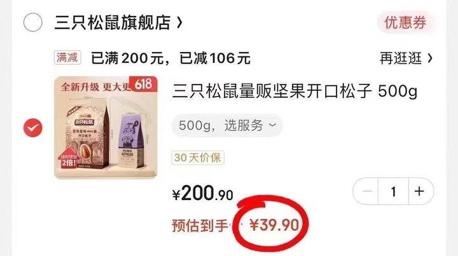
Task: Open the pine nuts product thumbnail
Action: [x=106, y=128]
